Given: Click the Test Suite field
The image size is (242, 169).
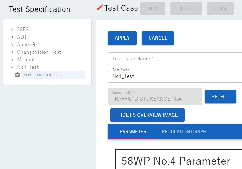Looking at the screenshot, I should tap(175, 76).
